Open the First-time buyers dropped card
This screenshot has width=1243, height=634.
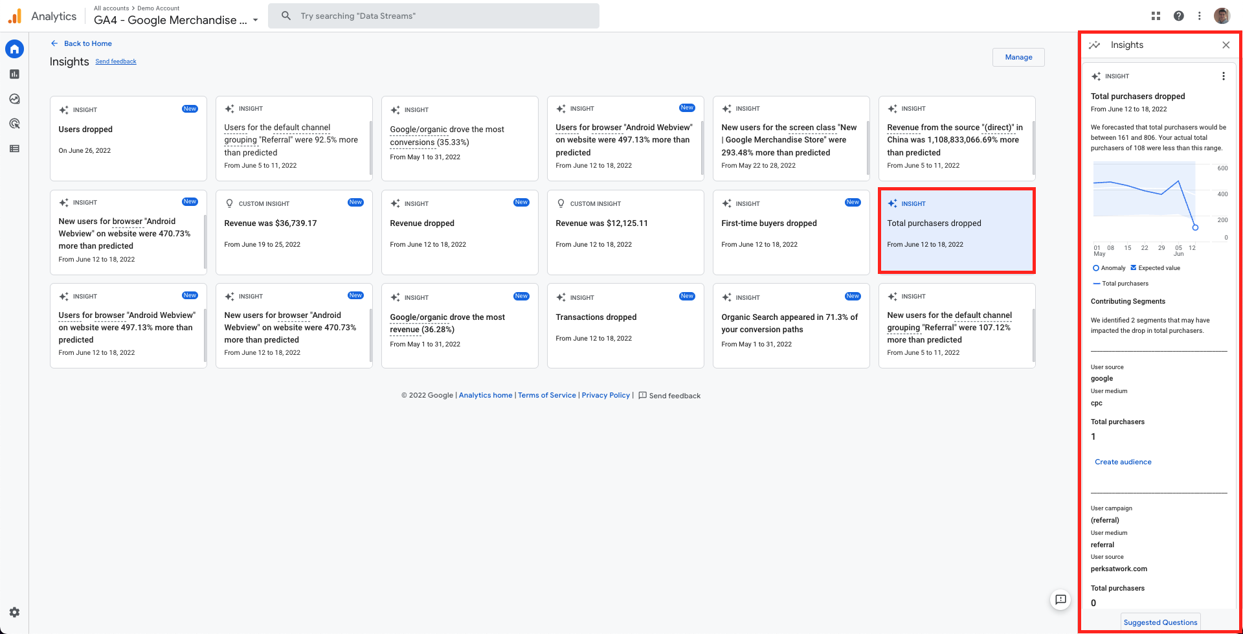click(791, 232)
